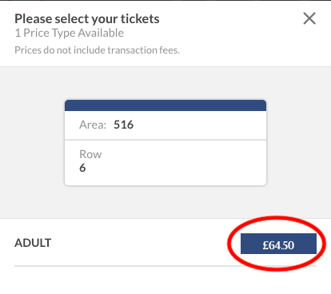Click the 516 area number

(123, 125)
